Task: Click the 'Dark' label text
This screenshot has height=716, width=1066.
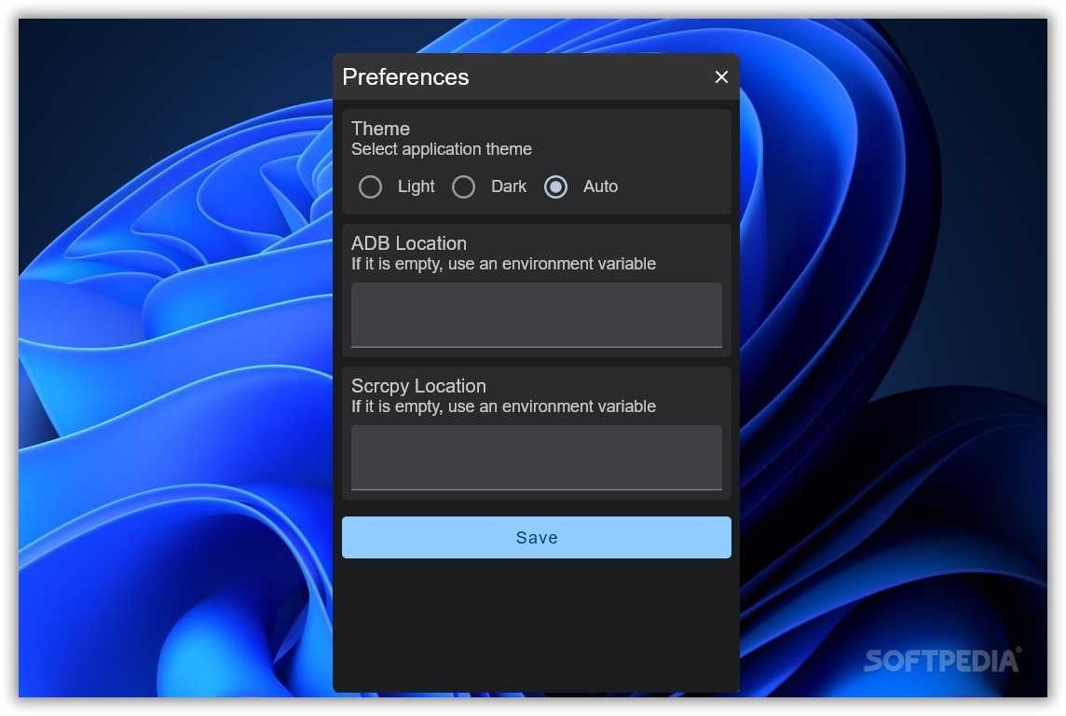Action: 509,186
